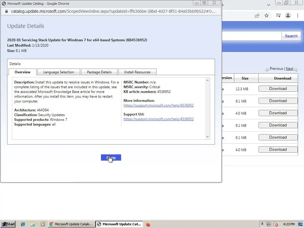This screenshot has height=228, width=304.
Task: Maximize the Update Details popup window
Action: coord(204,3)
